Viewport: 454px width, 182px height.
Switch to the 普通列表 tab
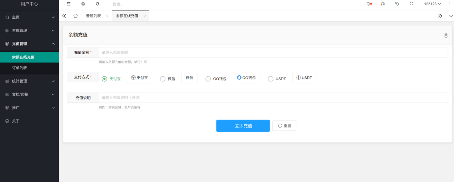point(94,16)
